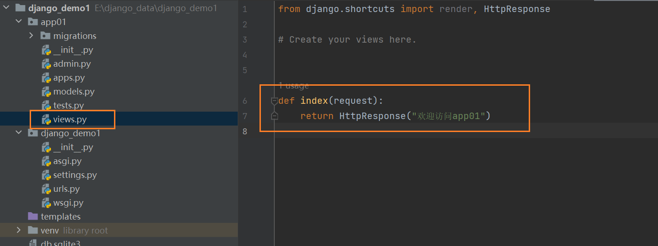Click the "1 usage" hint above index
658x246 pixels.
(293, 86)
